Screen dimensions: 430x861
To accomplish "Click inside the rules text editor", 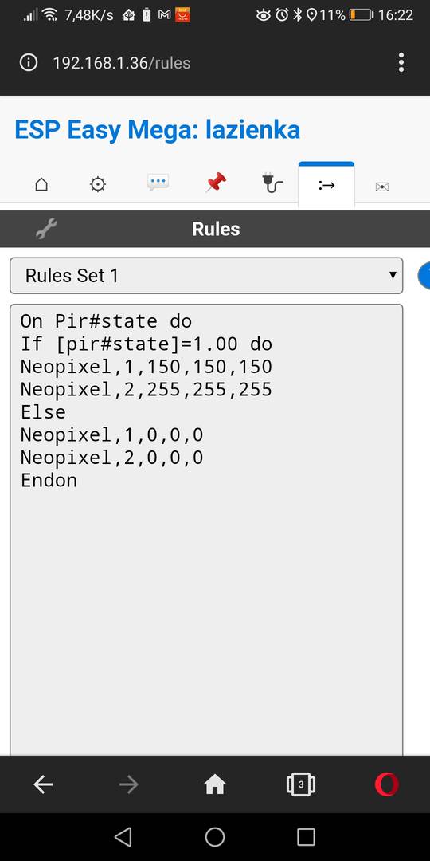I will click(206, 530).
